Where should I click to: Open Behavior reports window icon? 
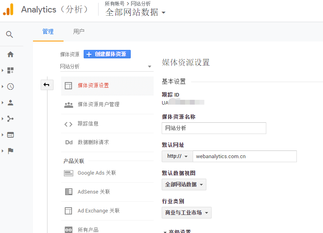pyautogui.click(x=10, y=135)
